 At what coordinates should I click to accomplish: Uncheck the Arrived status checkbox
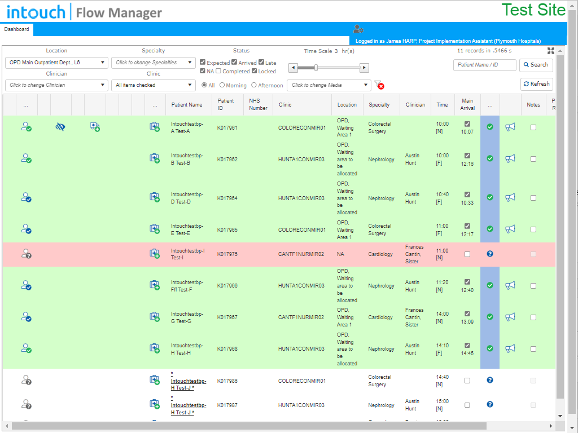(x=234, y=62)
